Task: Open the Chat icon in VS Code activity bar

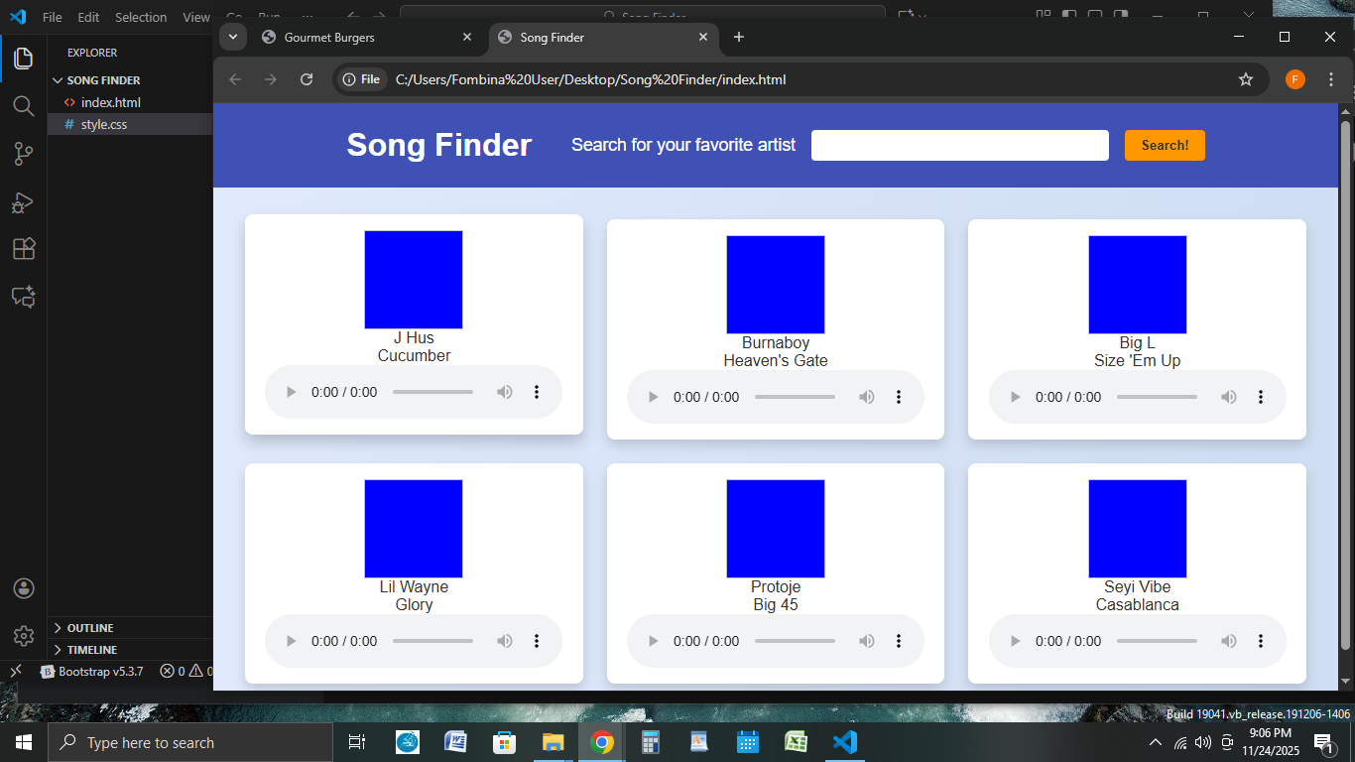Action: pyautogui.click(x=24, y=297)
